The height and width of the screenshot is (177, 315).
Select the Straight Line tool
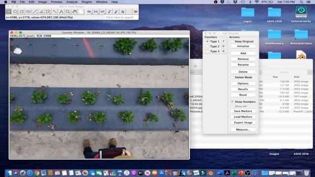point(35,12)
